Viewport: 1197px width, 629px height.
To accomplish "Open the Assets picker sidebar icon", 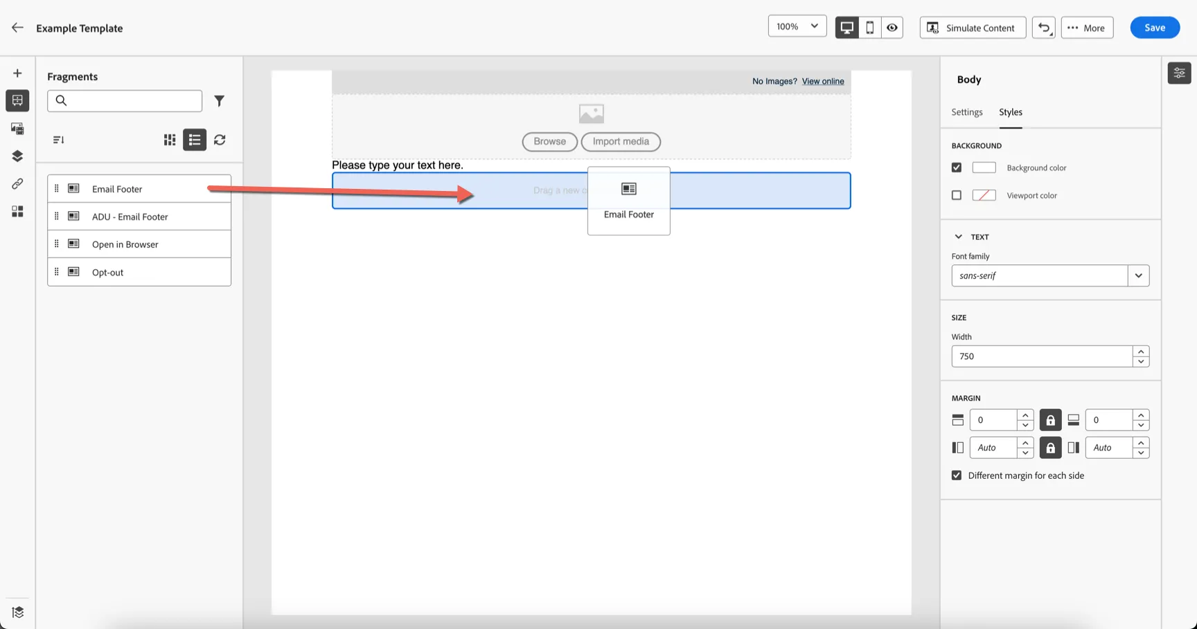I will pos(17,129).
